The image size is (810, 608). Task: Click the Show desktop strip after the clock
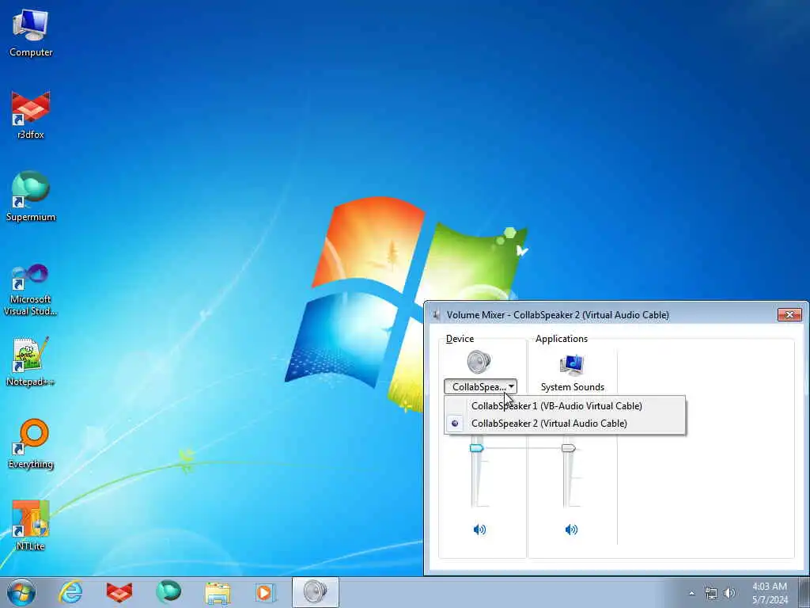[x=804, y=592]
